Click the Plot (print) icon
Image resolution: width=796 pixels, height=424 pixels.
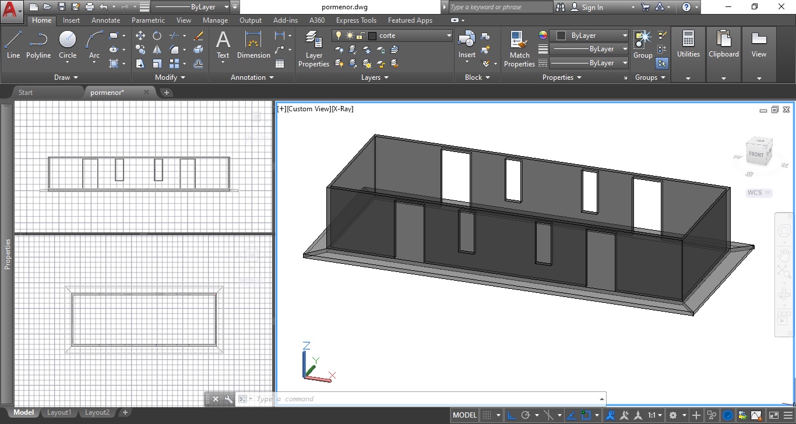point(90,7)
